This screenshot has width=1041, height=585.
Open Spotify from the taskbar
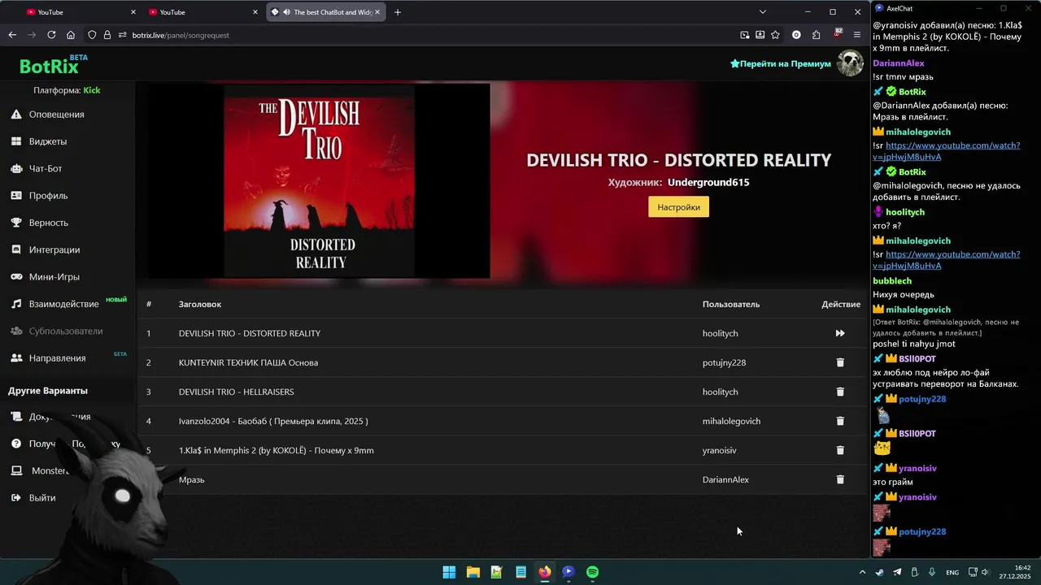point(593,572)
